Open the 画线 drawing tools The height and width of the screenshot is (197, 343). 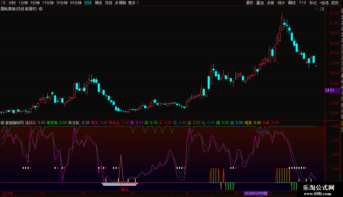point(292,3)
